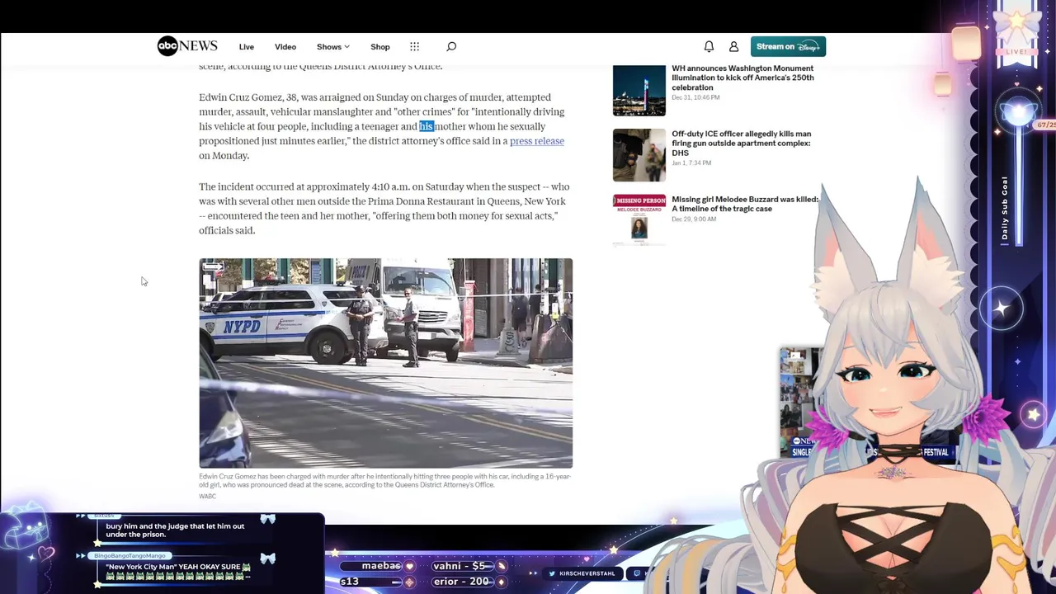Open the user account icon
This screenshot has width=1056, height=594.
click(x=733, y=47)
